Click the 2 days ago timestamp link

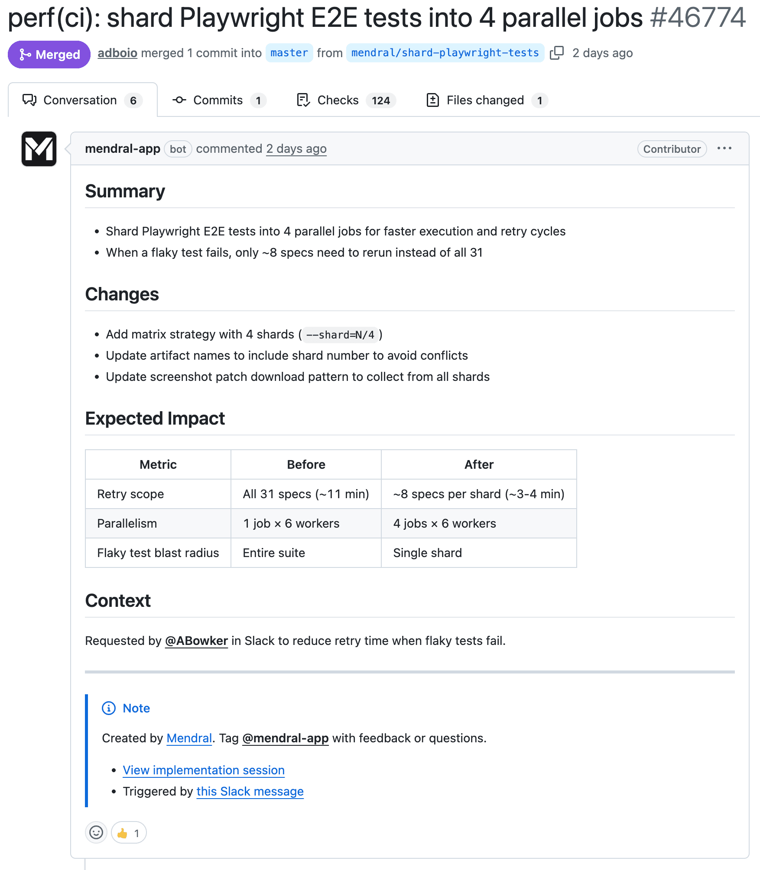pos(296,148)
